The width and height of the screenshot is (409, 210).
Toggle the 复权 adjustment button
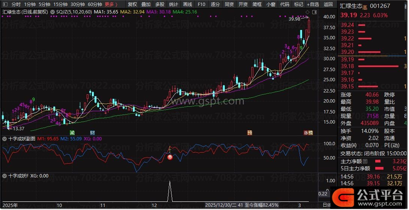click(132, 4)
